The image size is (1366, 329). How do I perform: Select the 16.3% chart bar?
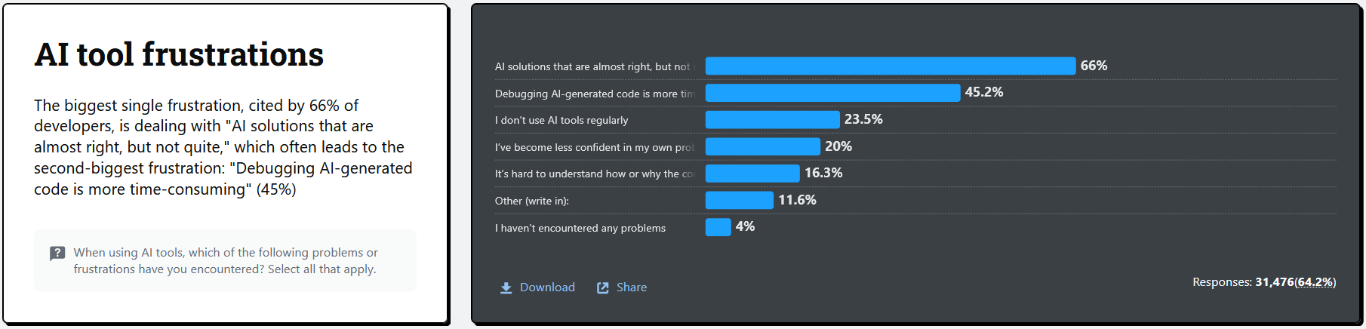coord(752,174)
